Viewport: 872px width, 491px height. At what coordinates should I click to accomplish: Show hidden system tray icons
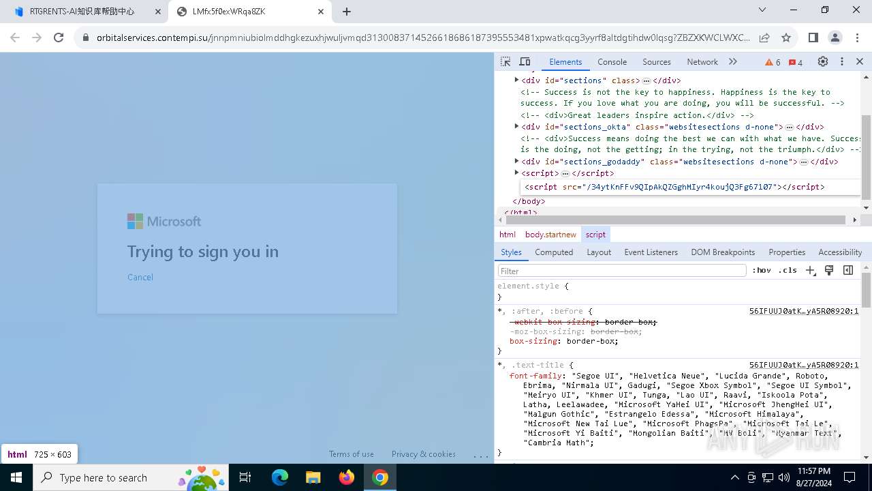click(x=734, y=477)
